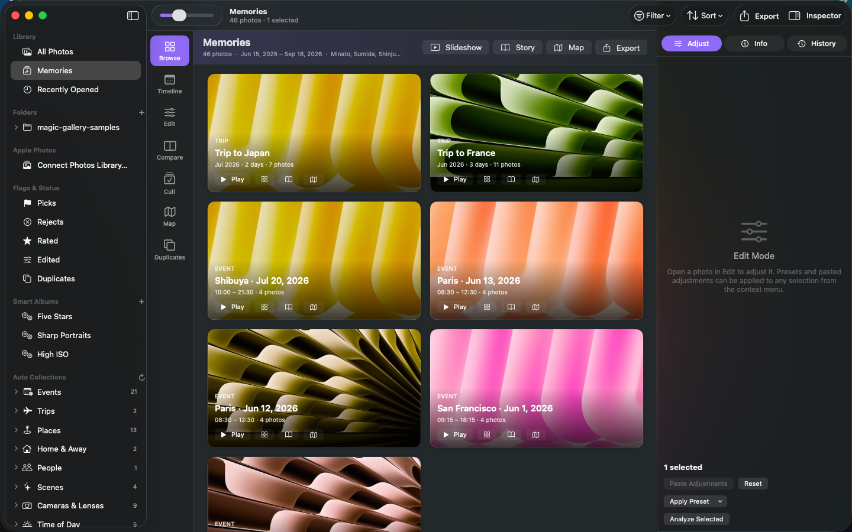This screenshot has width=852, height=532.
Task: Refresh Auto Collections
Action: [141, 377]
